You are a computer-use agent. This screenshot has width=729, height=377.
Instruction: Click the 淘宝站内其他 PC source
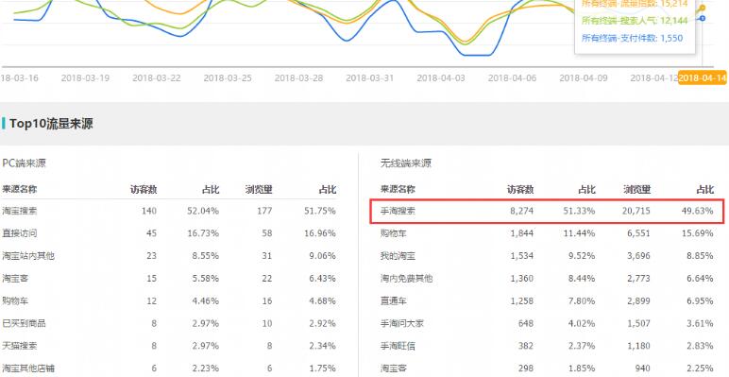click(28, 256)
